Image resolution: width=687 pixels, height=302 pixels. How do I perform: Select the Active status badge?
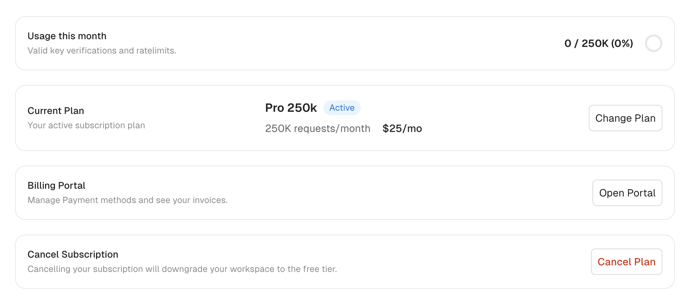click(342, 108)
